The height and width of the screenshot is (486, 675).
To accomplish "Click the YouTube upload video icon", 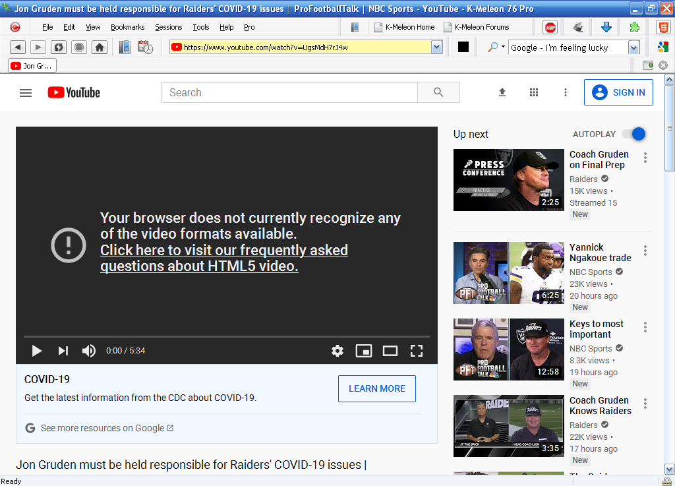I will pyautogui.click(x=502, y=92).
